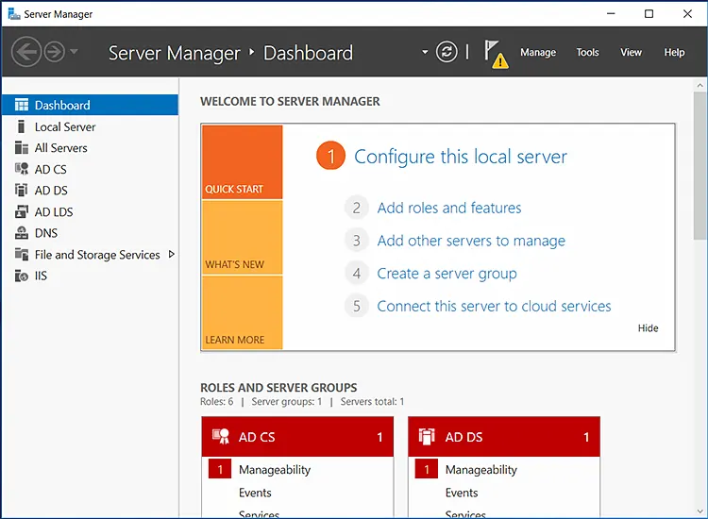Image resolution: width=708 pixels, height=519 pixels.
Task: Expand File and Storage Services arrow
Action: (x=171, y=254)
